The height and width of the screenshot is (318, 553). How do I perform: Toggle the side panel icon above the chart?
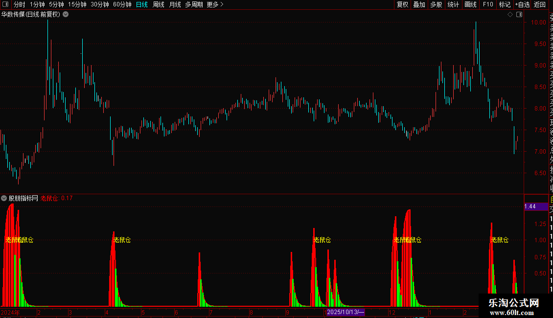[x=519, y=15]
